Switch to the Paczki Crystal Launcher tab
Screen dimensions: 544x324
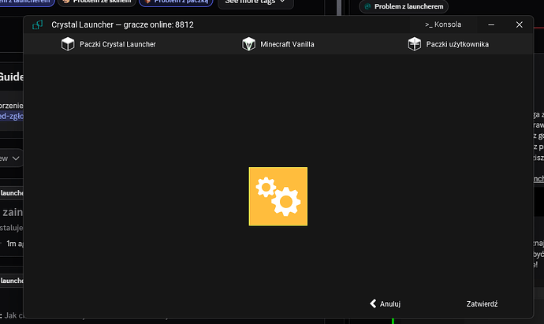(x=117, y=44)
